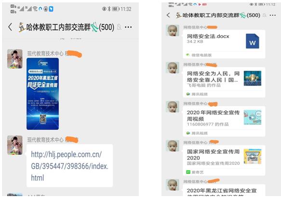Tap Word icon on 网络安全法.docx file
The image size is (281, 198).
253,41
